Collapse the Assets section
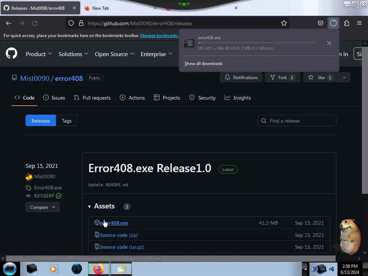Image resolution: width=368 pixels, height=276 pixels. click(x=101, y=206)
